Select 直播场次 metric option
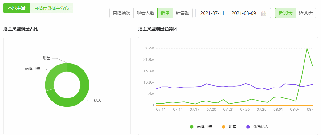321x135 pixels. pos(121,13)
